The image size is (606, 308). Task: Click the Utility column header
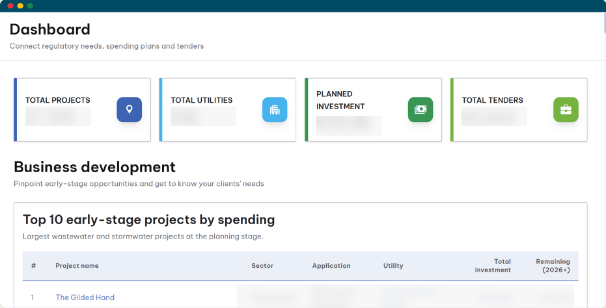393,266
